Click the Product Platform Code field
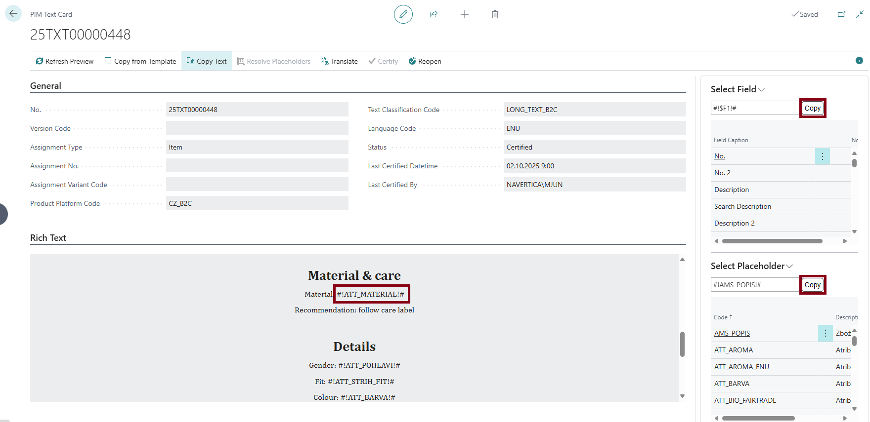This screenshot has width=870, height=422. pos(257,203)
